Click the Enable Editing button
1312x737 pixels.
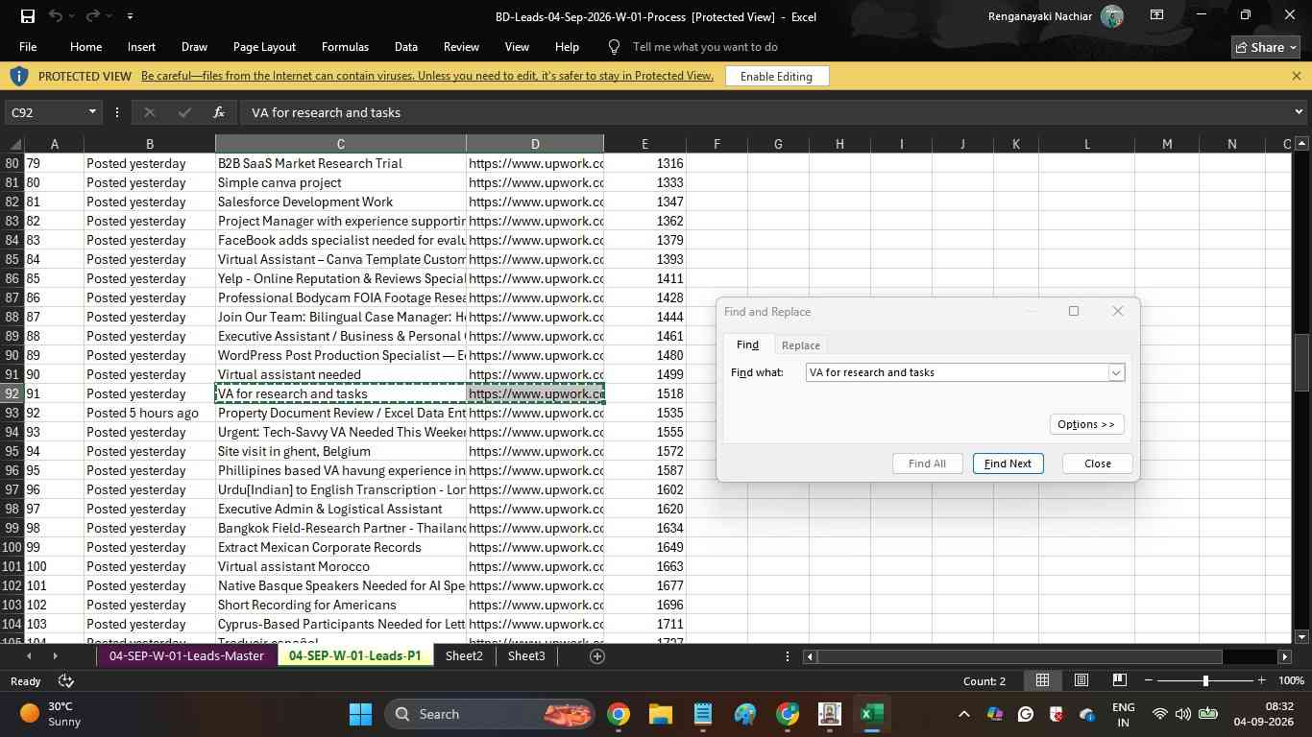(x=777, y=77)
